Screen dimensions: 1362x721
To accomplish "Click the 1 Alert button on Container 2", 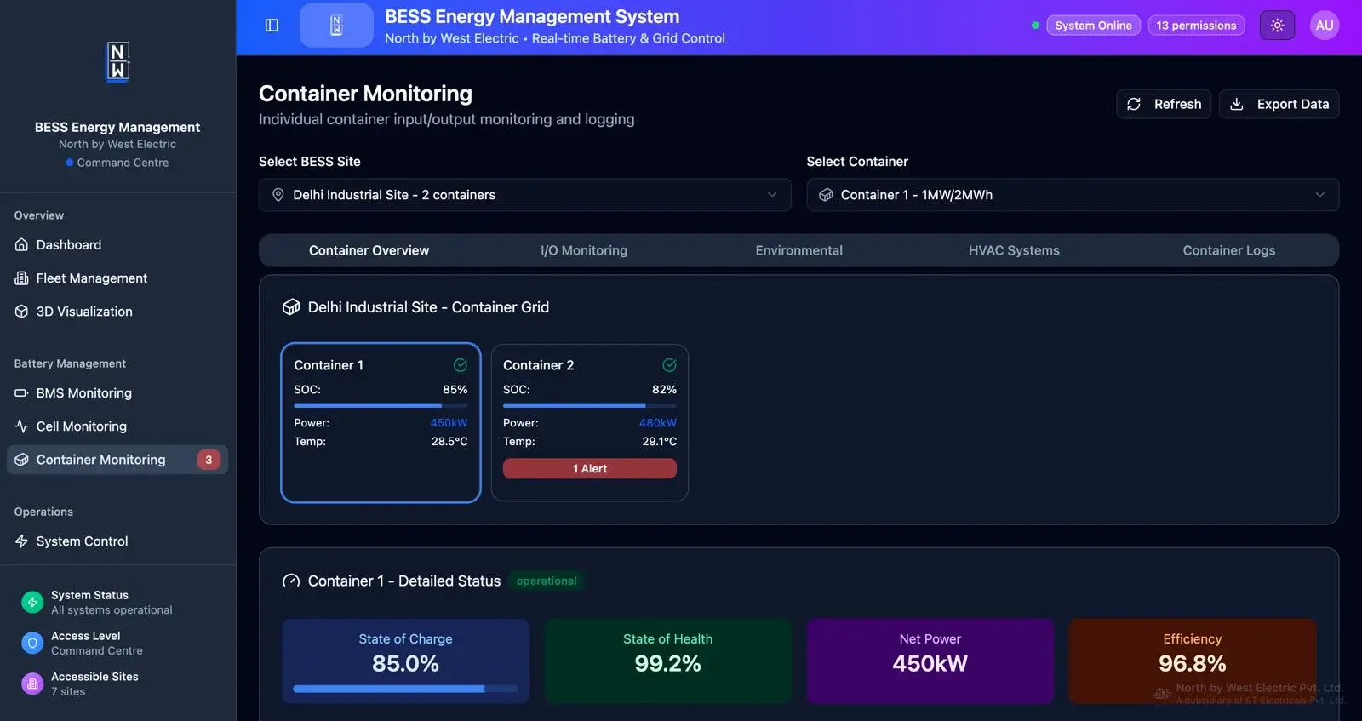I will tap(590, 469).
